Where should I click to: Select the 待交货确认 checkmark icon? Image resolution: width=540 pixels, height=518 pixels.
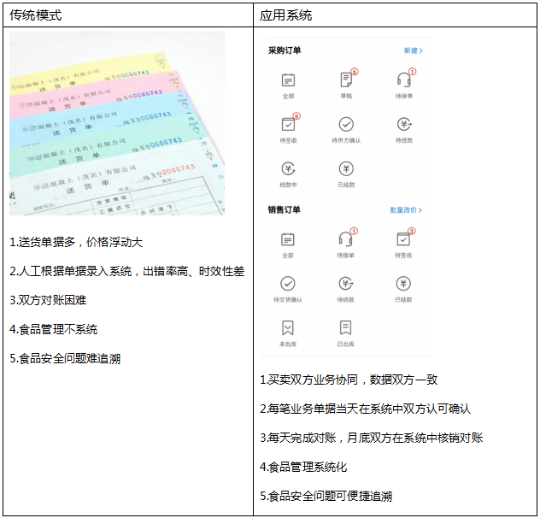pyautogui.click(x=288, y=284)
